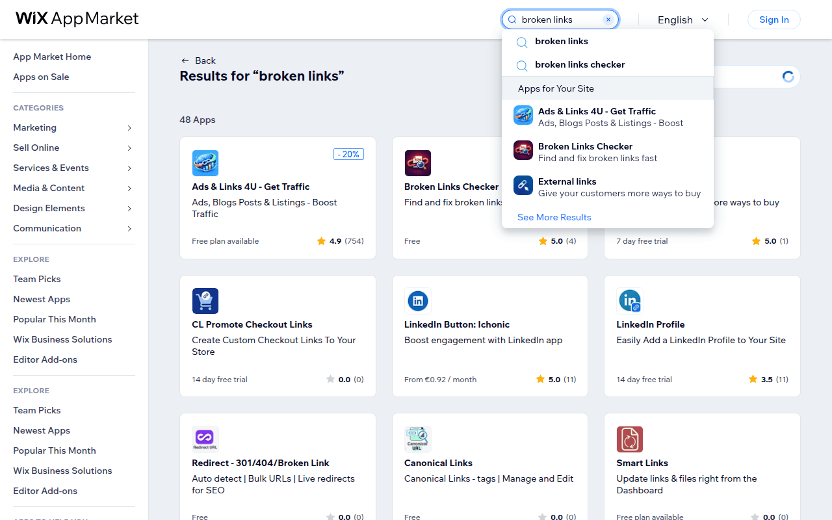
Task: Click the magnifier icon inside the search box
Action: (512, 19)
